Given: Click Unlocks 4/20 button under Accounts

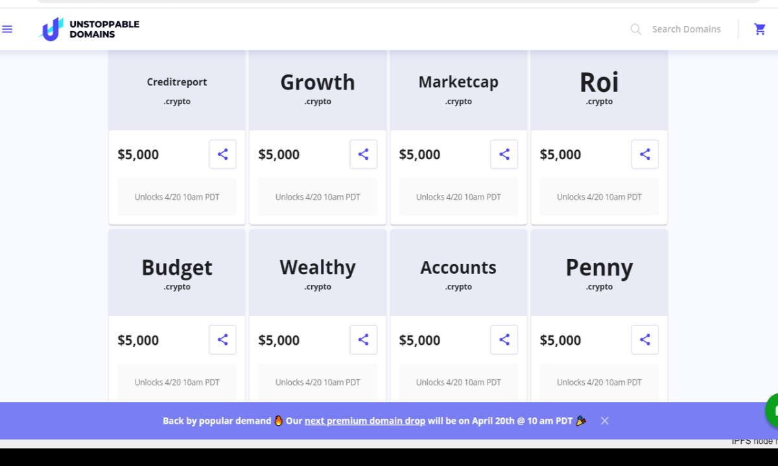Looking at the screenshot, I should 458,383.
